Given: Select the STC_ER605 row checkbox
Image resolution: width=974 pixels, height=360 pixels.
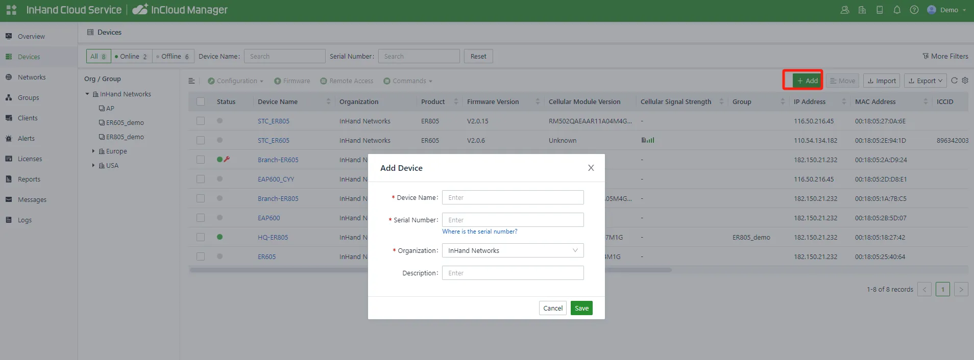Looking at the screenshot, I should click(x=201, y=140).
